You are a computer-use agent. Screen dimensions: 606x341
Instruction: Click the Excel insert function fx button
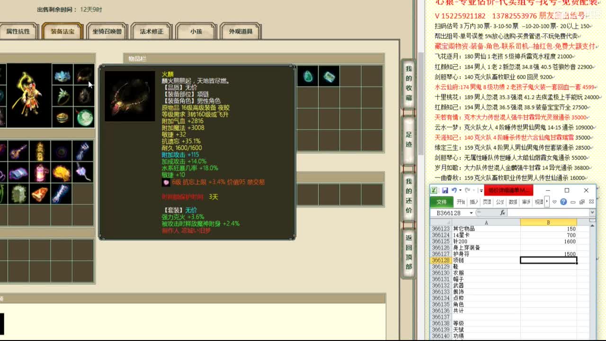pos(503,213)
